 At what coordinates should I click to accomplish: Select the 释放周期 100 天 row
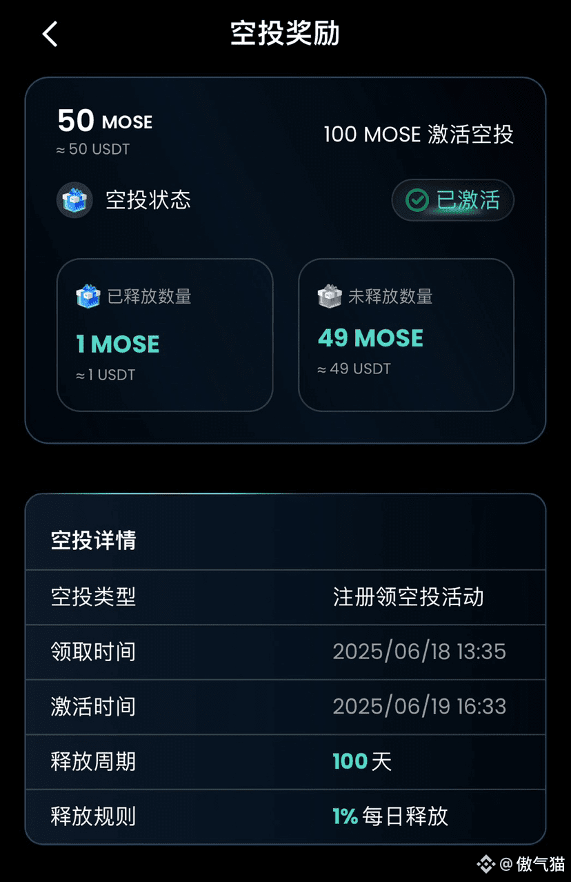tap(285, 762)
